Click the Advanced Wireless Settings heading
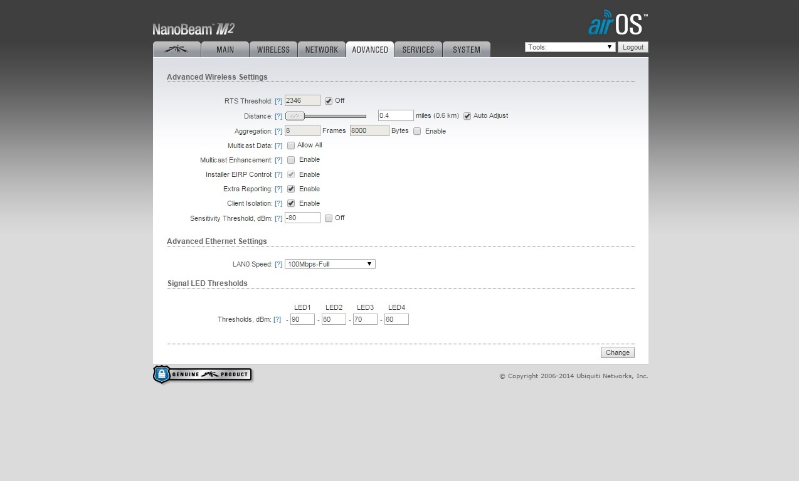 click(x=217, y=77)
